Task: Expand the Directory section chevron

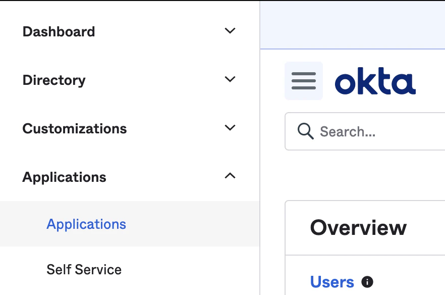Action: coord(230,79)
